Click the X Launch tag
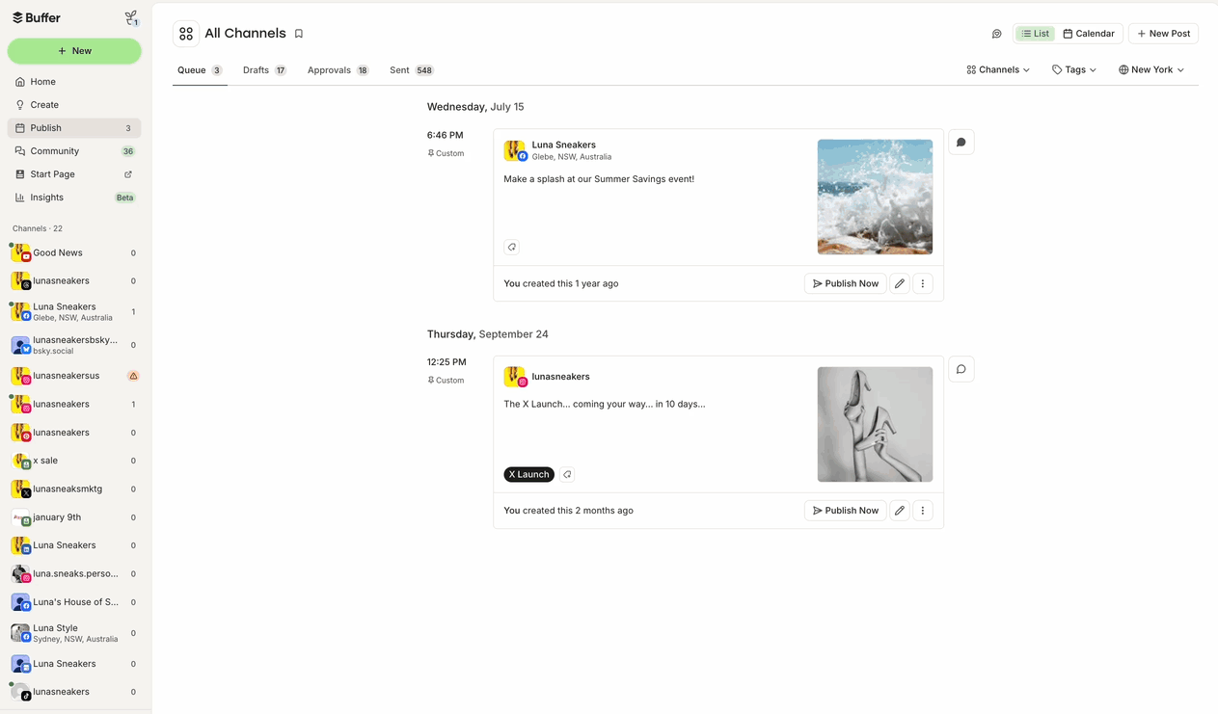Viewport: 1218px width, 714px height. point(528,474)
